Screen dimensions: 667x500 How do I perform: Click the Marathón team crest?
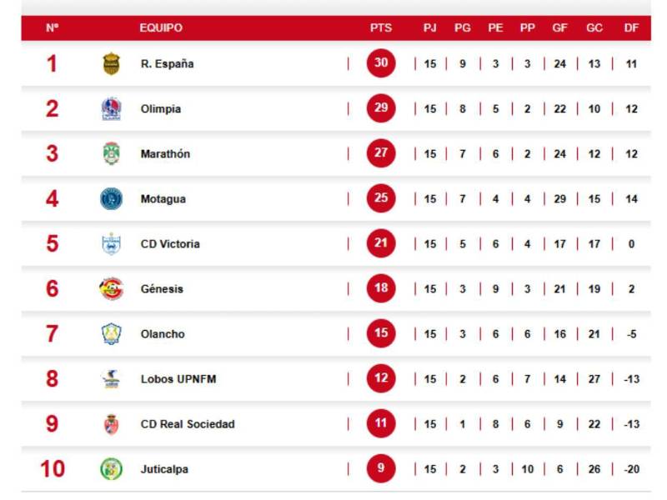coord(111,154)
